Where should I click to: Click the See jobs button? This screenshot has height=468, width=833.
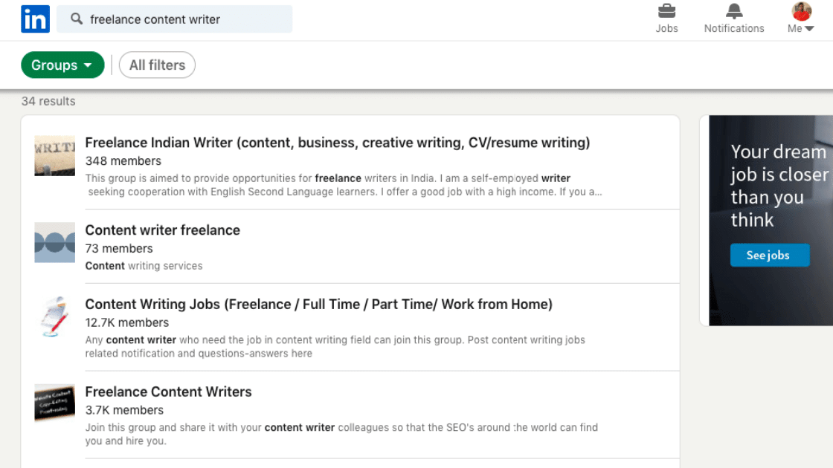(770, 255)
